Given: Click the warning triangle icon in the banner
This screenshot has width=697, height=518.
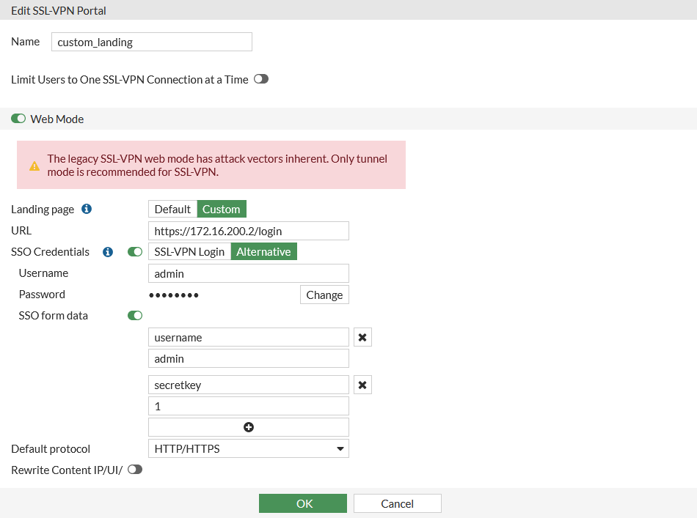Looking at the screenshot, I should [34, 166].
